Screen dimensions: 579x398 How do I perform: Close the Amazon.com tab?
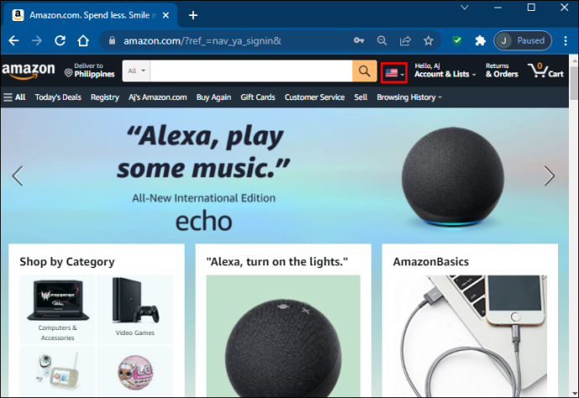166,15
